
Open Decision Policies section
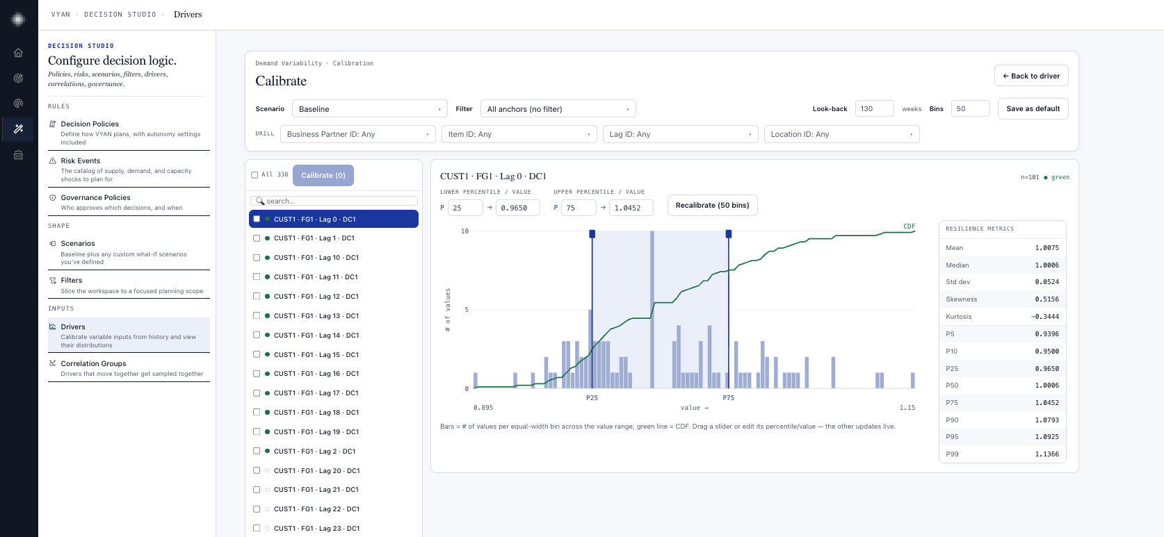point(129,132)
